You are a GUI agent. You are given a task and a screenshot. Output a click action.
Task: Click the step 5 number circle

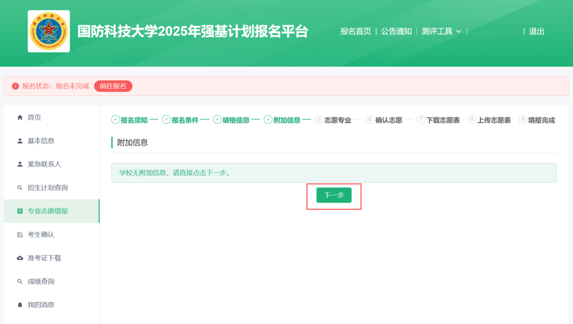[319, 119]
